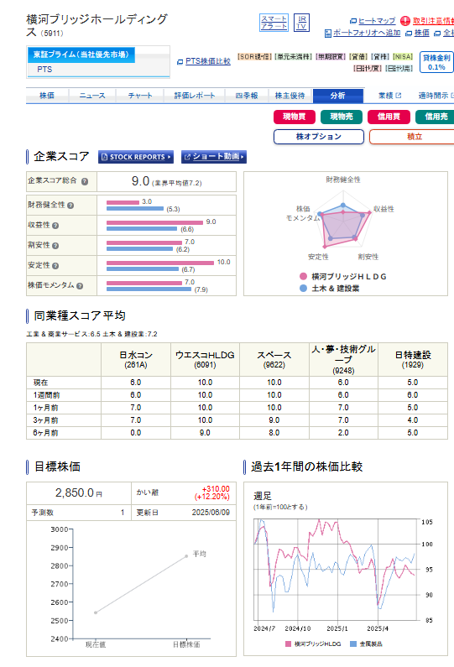Select 東証プライム market option
Screen dimensions: 454x667
coord(81,55)
